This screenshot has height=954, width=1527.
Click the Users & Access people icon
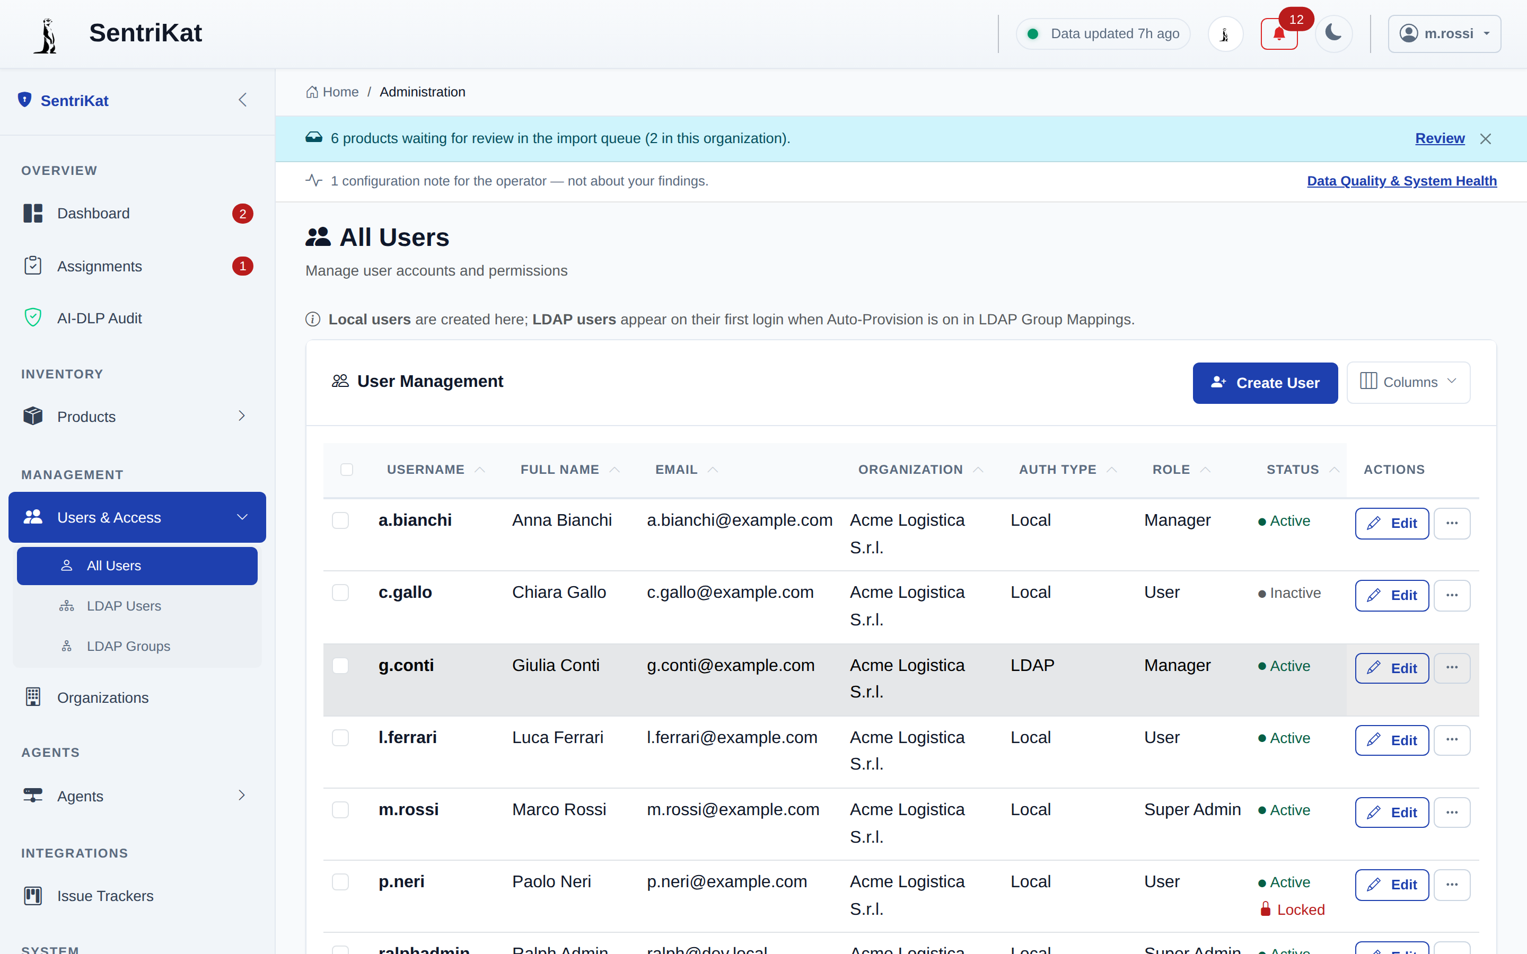(x=33, y=517)
